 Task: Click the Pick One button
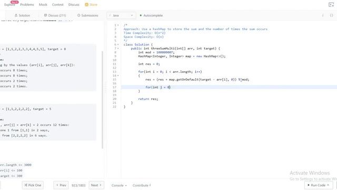tap(33, 185)
